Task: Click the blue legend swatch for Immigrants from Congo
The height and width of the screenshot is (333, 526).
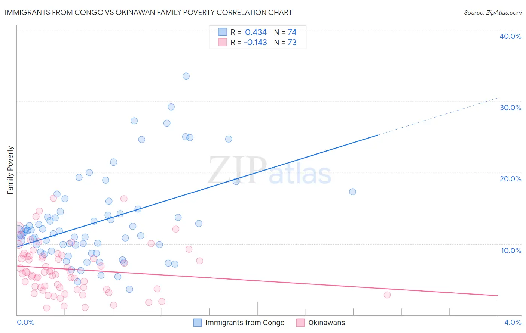Action: tap(198, 323)
